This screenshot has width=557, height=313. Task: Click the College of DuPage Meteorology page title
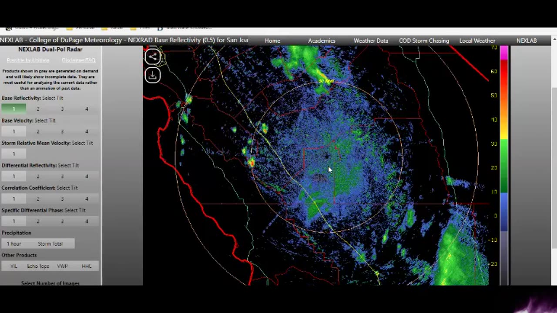point(124,40)
